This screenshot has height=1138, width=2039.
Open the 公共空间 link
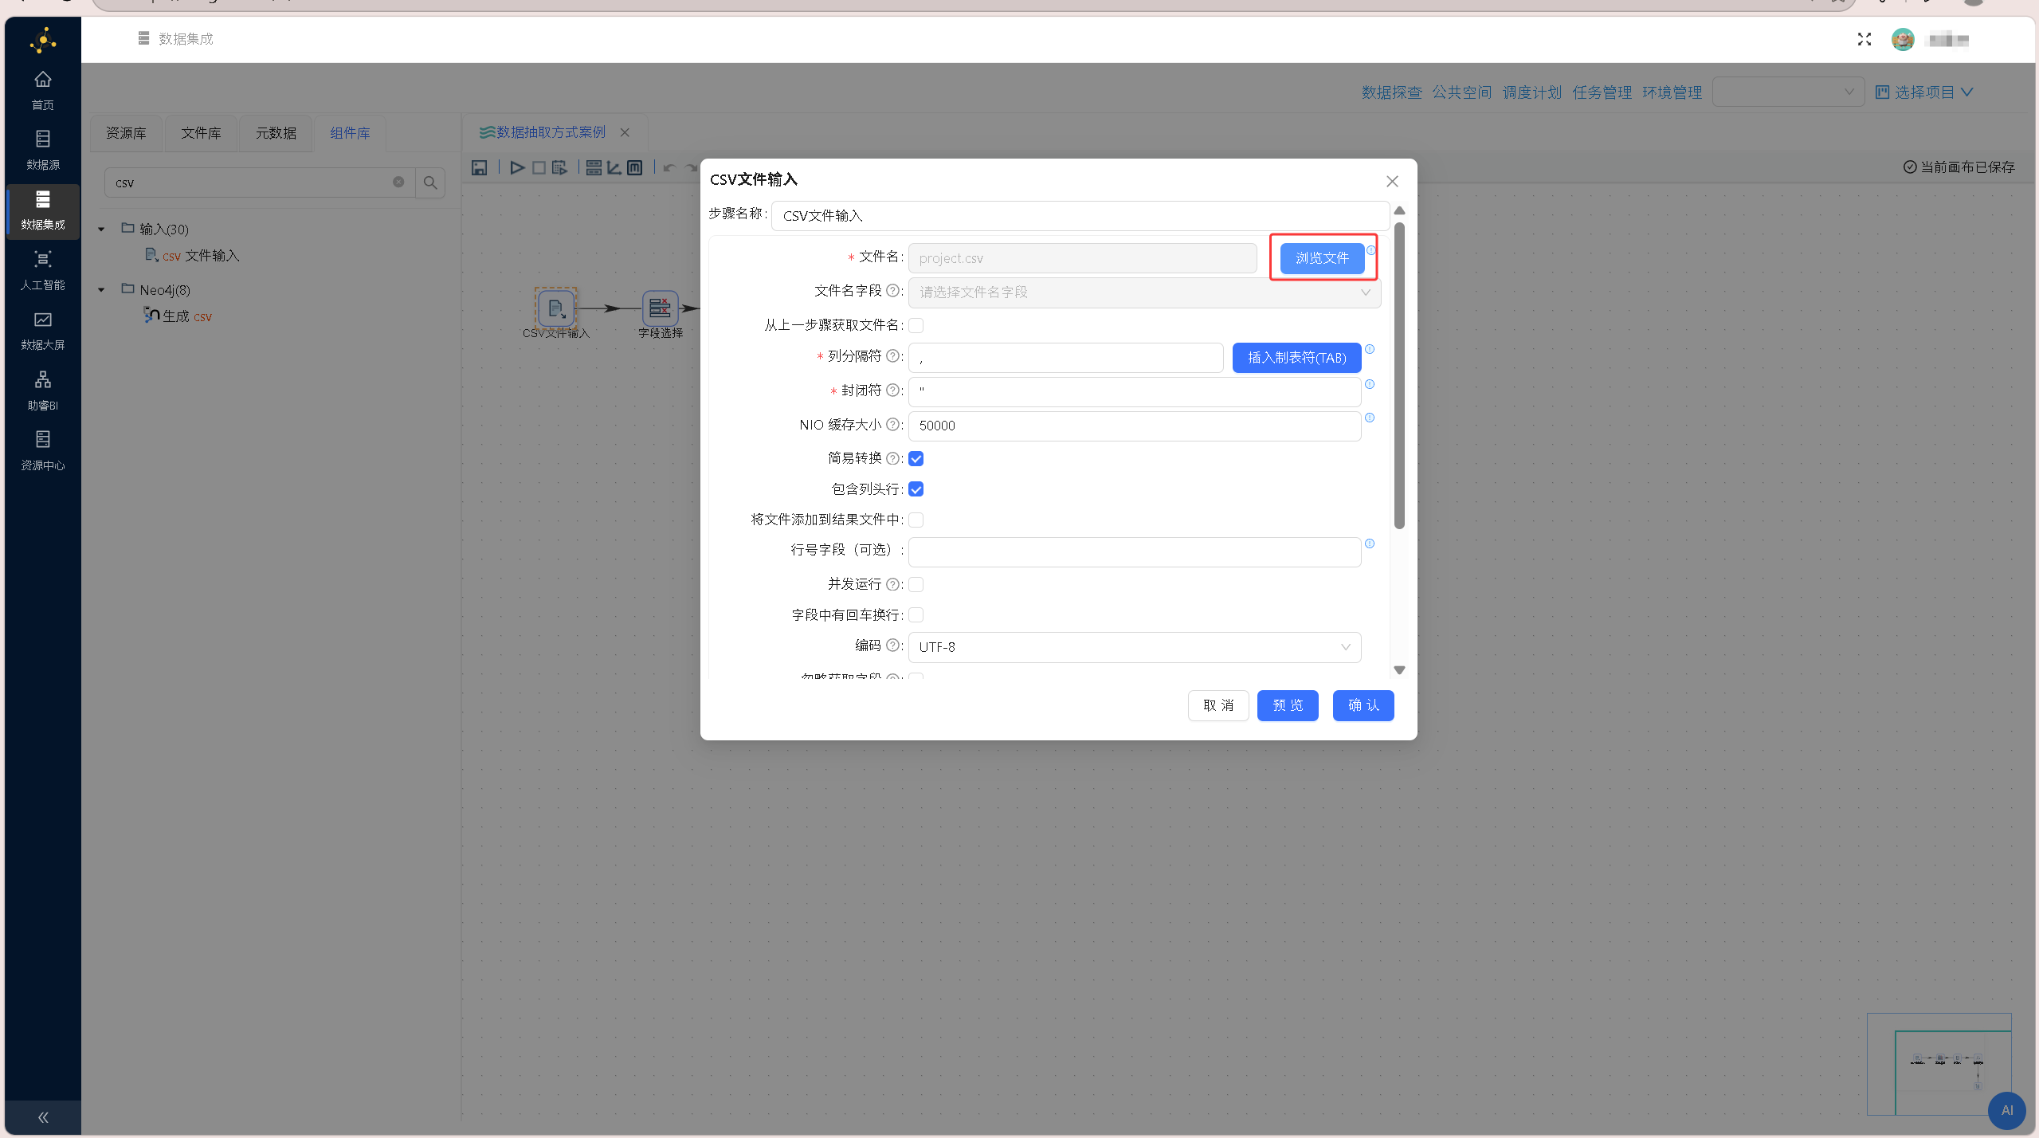[1462, 92]
